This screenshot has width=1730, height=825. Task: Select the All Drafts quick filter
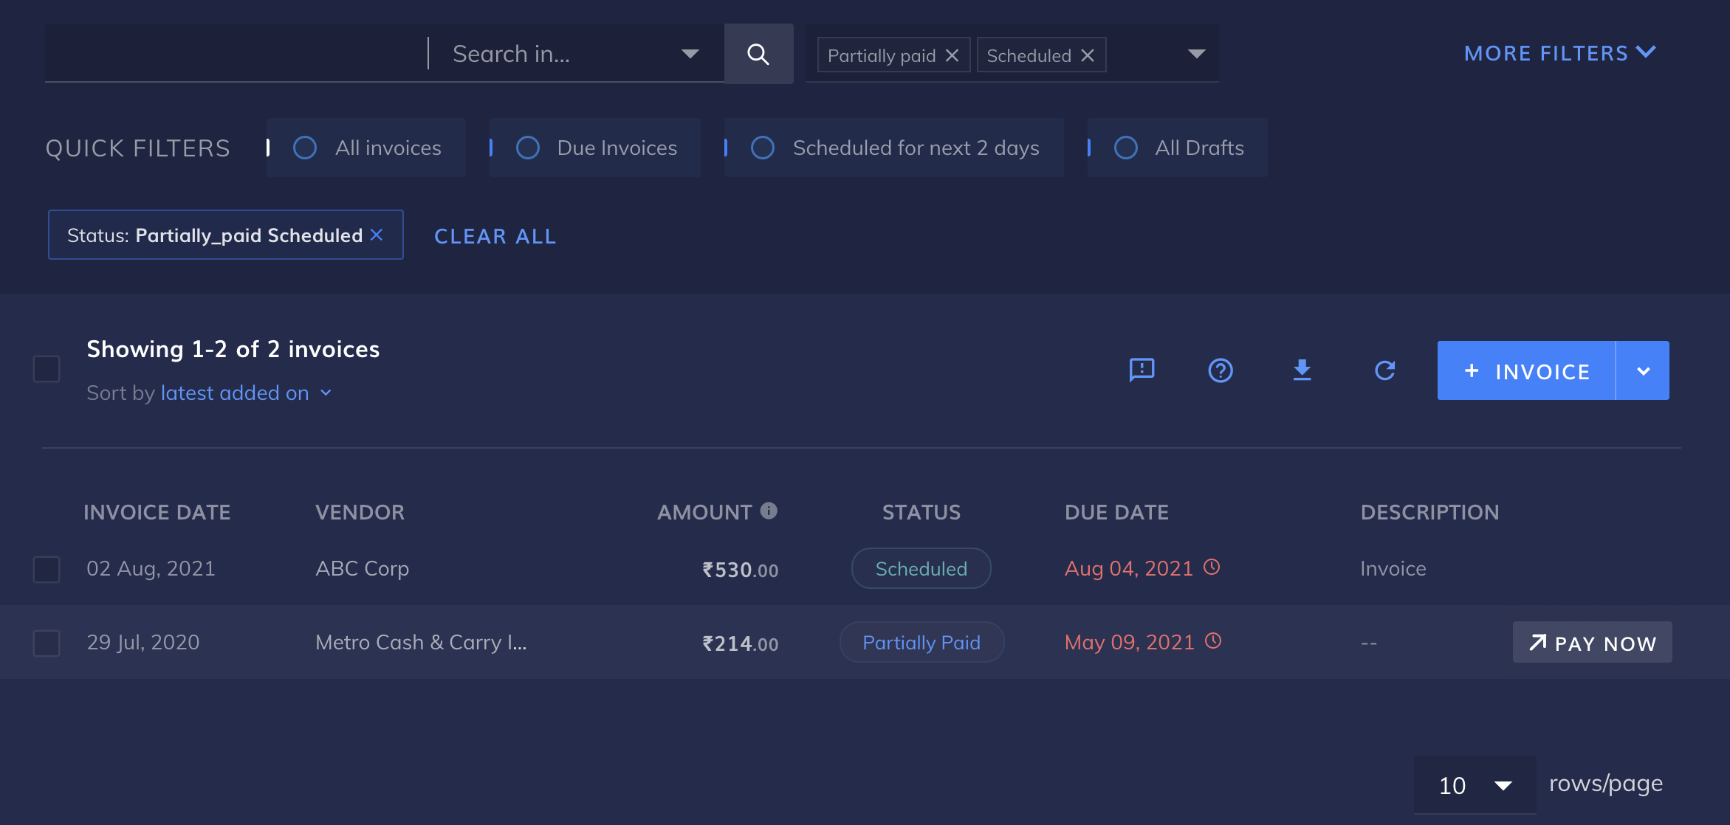pos(1178,148)
